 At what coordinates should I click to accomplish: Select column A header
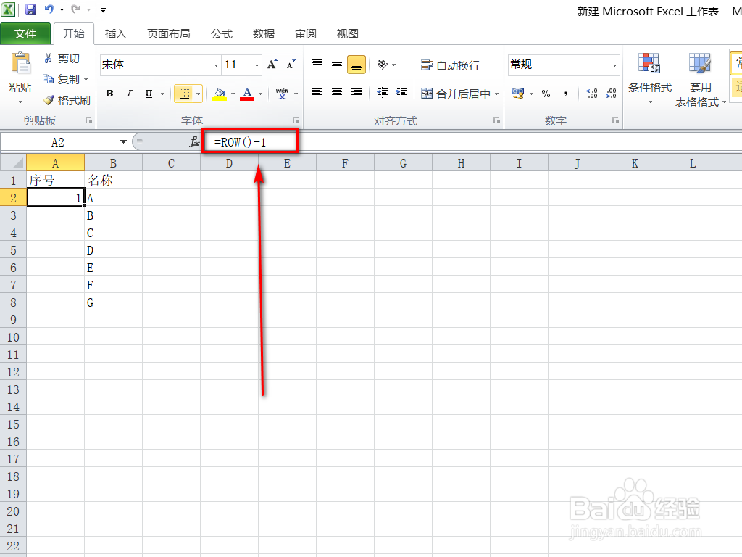pyautogui.click(x=55, y=163)
